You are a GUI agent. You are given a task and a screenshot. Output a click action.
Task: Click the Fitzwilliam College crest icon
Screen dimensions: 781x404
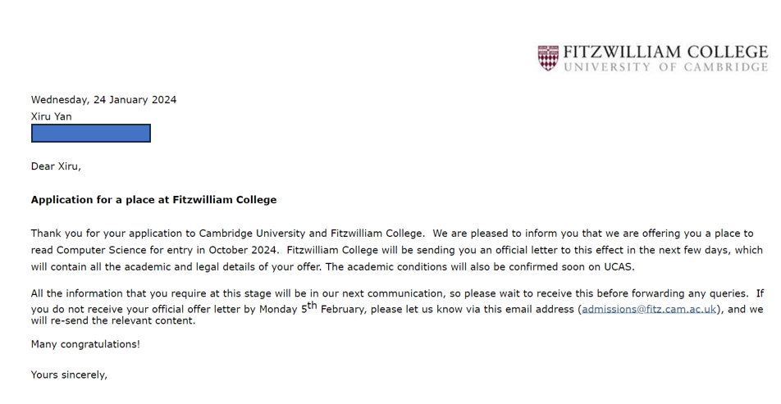click(x=548, y=57)
